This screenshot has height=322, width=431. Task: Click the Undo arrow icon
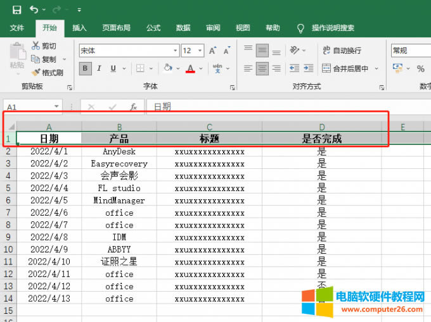click(x=34, y=9)
